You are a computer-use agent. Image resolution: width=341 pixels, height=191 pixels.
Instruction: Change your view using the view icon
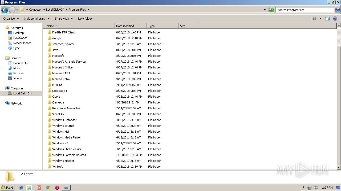coord(314,19)
